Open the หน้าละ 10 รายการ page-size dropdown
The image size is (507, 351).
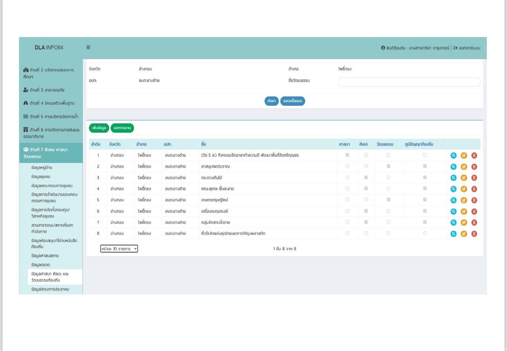pos(119,249)
